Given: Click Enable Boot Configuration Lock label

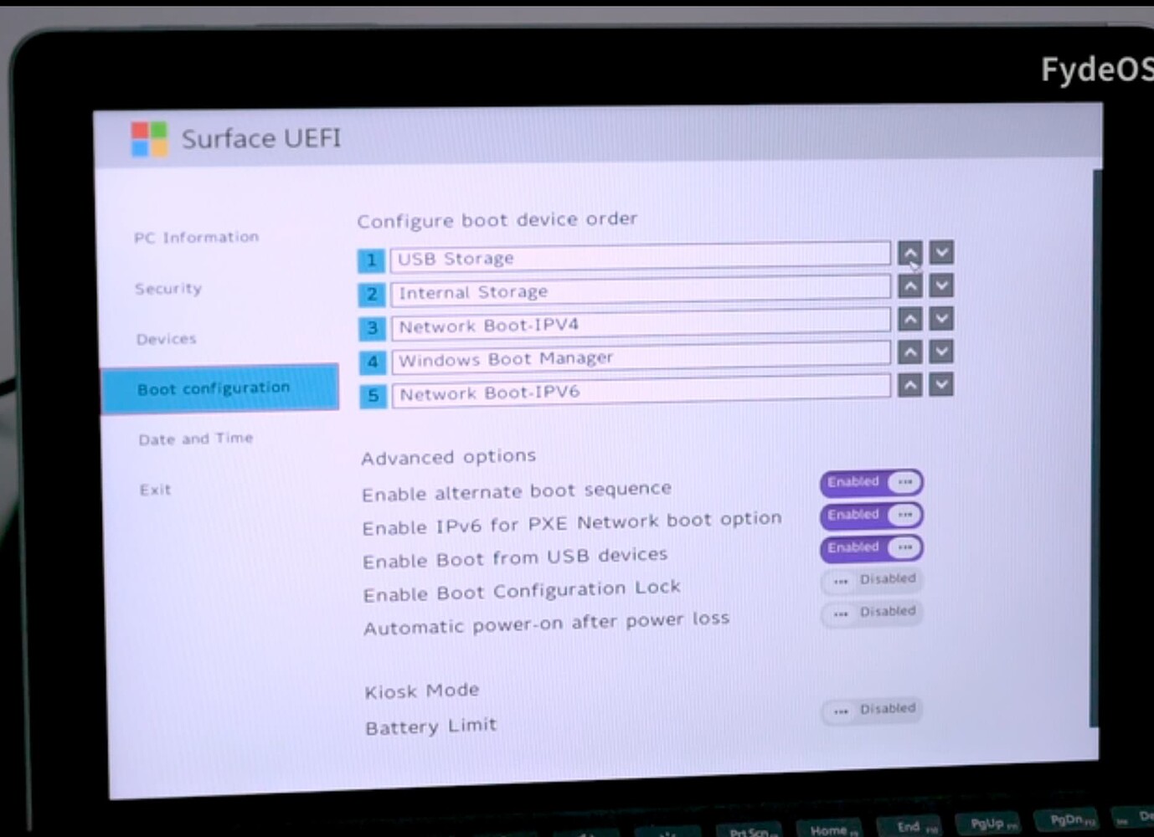Looking at the screenshot, I should [x=522, y=591].
